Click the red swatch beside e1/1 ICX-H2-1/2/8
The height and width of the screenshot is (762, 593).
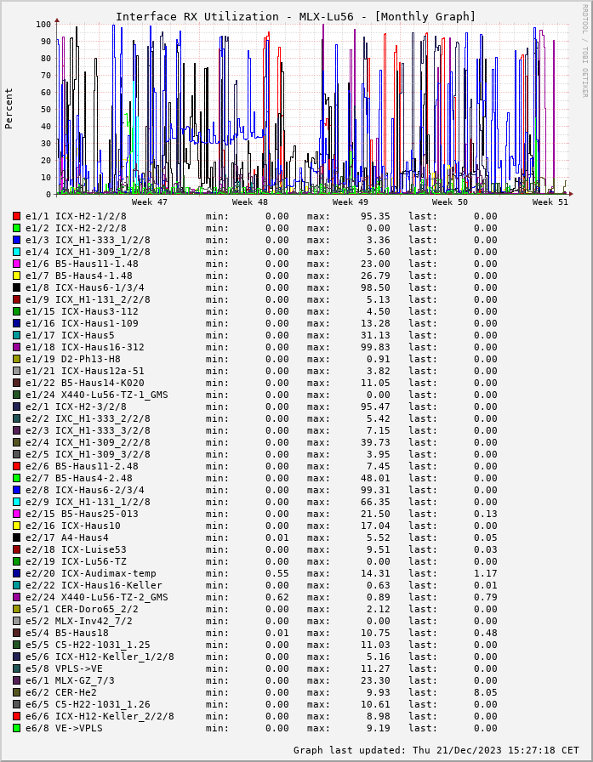click(16, 216)
